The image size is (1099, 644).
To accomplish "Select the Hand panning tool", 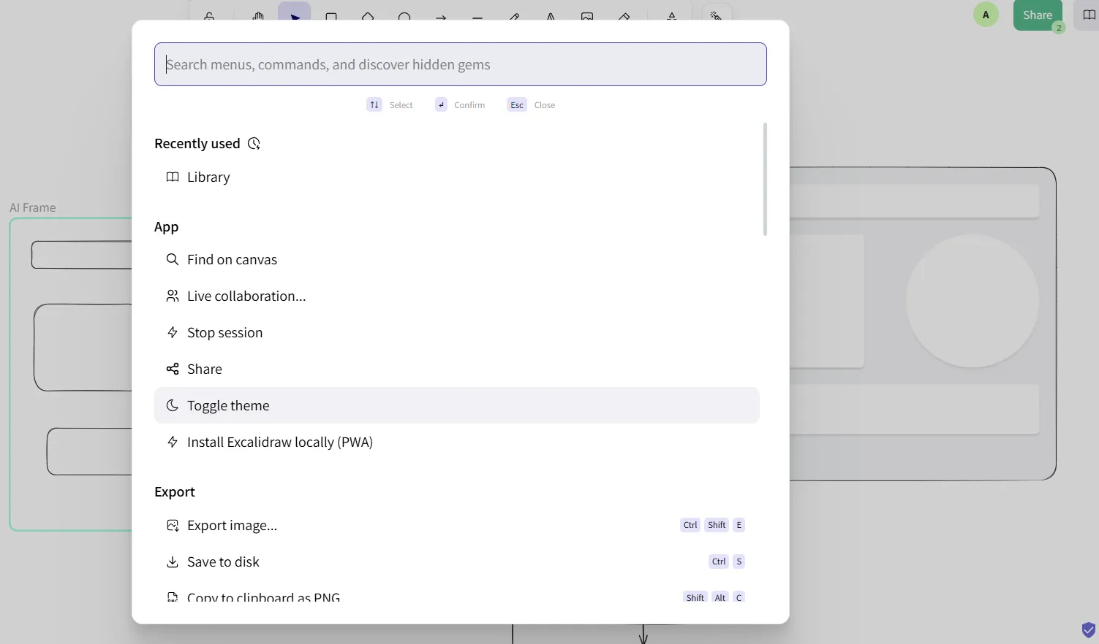I will [x=258, y=15].
